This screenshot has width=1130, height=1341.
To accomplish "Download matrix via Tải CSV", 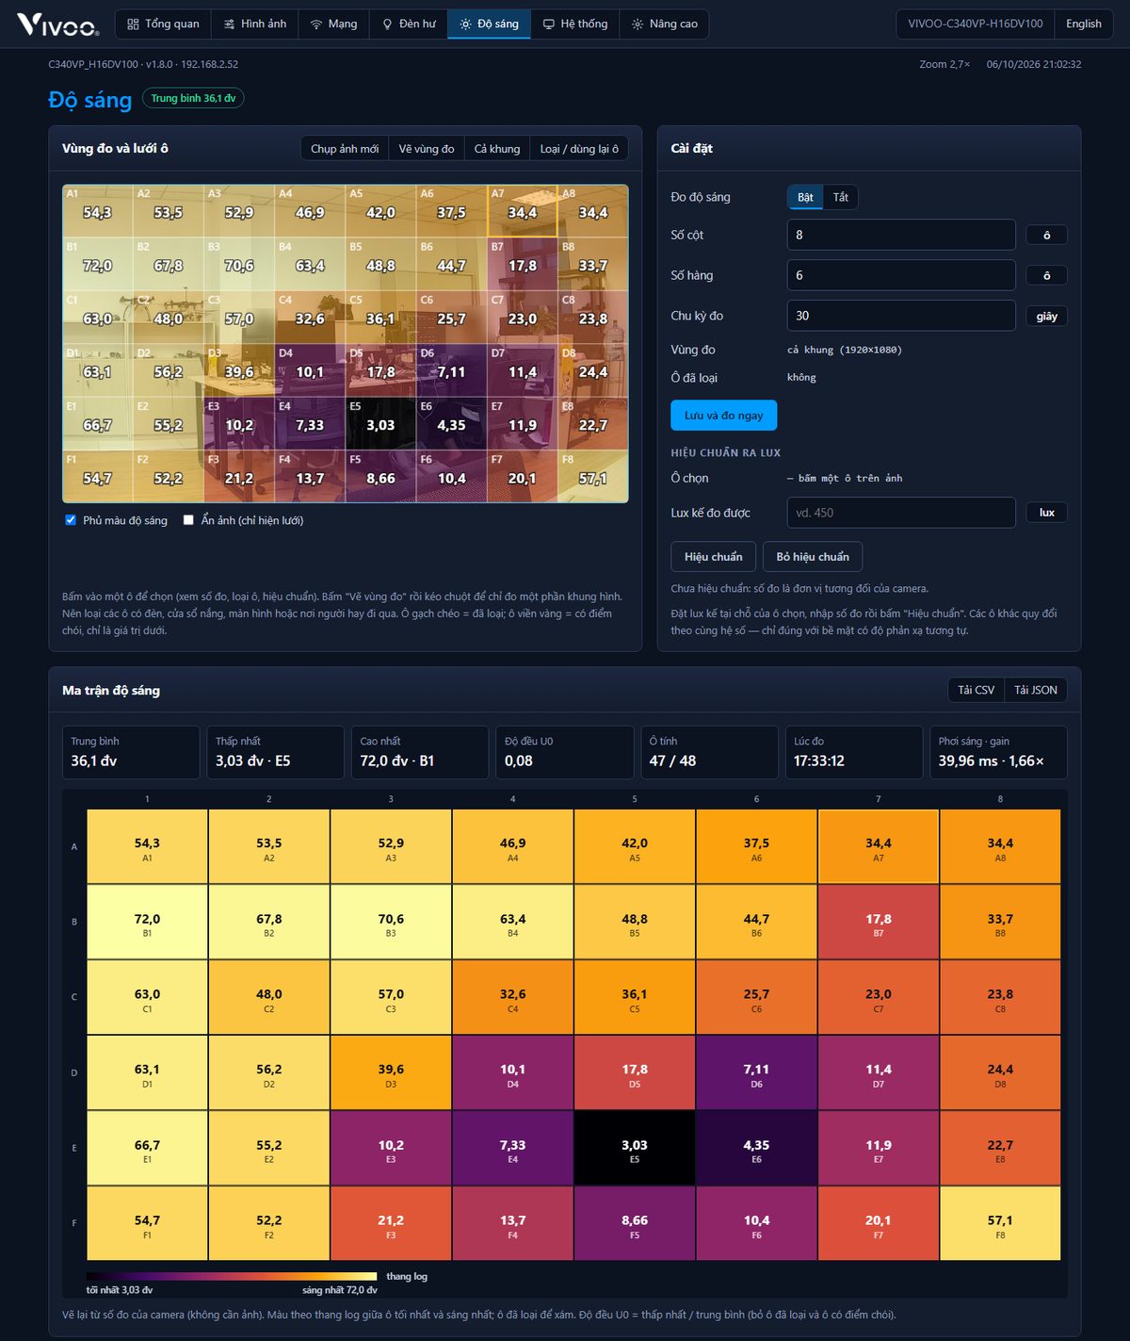I will [x=977, y=690].
